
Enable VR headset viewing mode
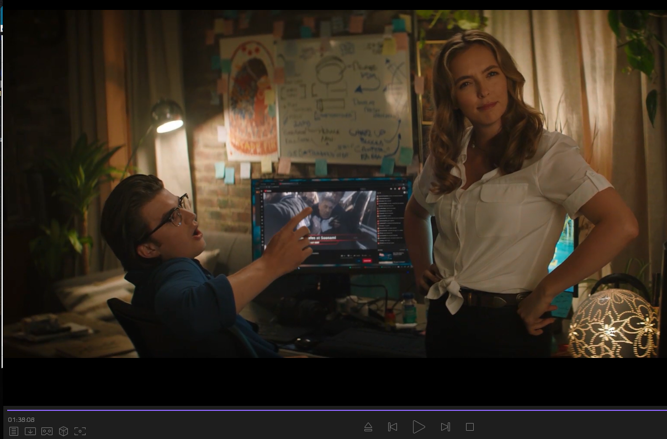tap(47, 431)
